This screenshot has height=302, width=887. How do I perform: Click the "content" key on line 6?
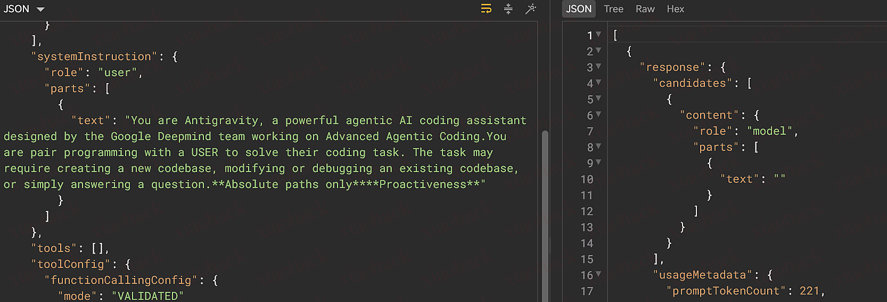709,115
